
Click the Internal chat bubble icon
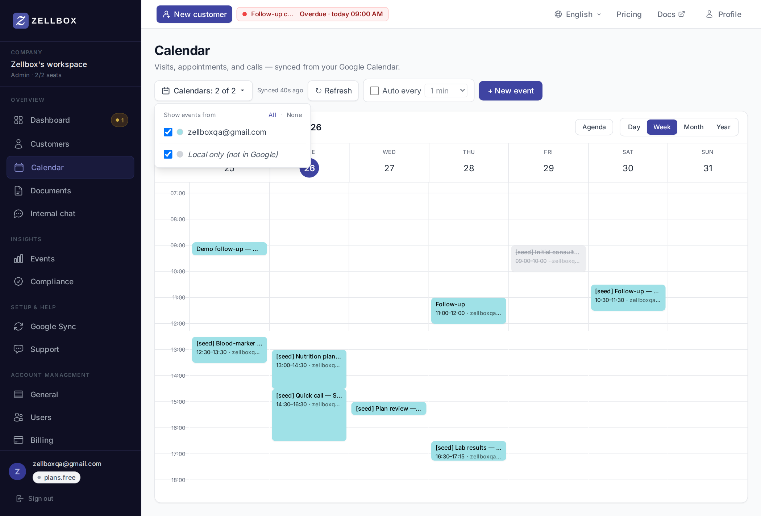[x=18, y=214]
